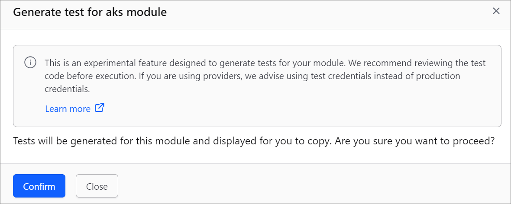Dismiss the dialog with the X icon
This screenshot has height=204, width=511.
pos(496,11)
